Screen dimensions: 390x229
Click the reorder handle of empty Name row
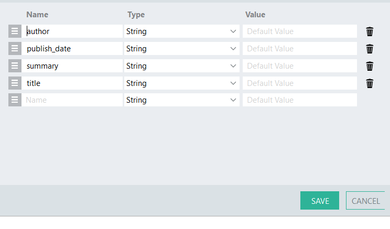pyautogui.click(x=15, y=100)
